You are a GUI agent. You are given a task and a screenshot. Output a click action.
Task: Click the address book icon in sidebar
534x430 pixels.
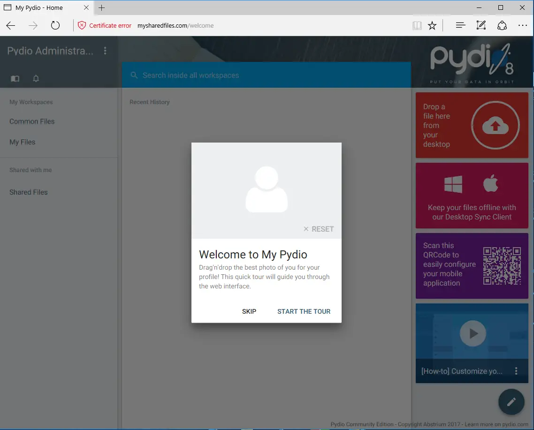coord(15,79)
